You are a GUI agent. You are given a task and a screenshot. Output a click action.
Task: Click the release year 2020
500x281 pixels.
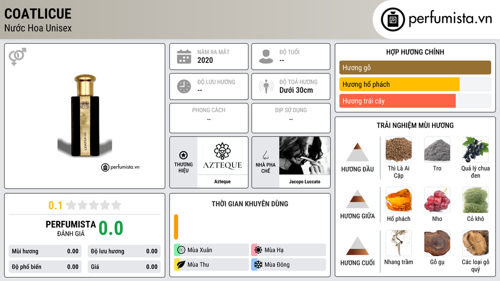click(x=205, y=60)
